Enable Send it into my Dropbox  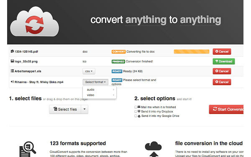(136, 111)
